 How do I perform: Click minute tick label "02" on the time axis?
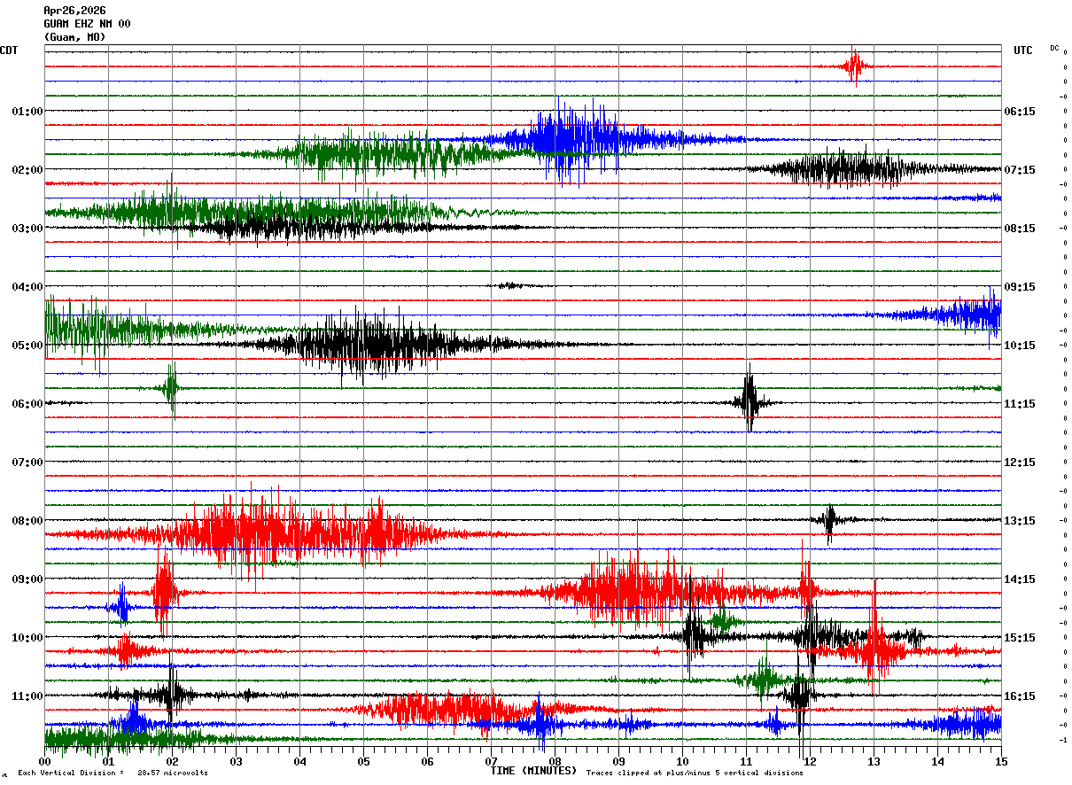[x=172, y=761]
